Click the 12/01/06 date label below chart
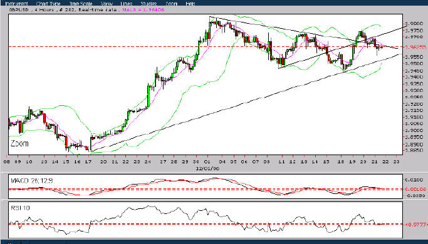The width and height of the screenshot is (428, 244). [x=207, y=168]
